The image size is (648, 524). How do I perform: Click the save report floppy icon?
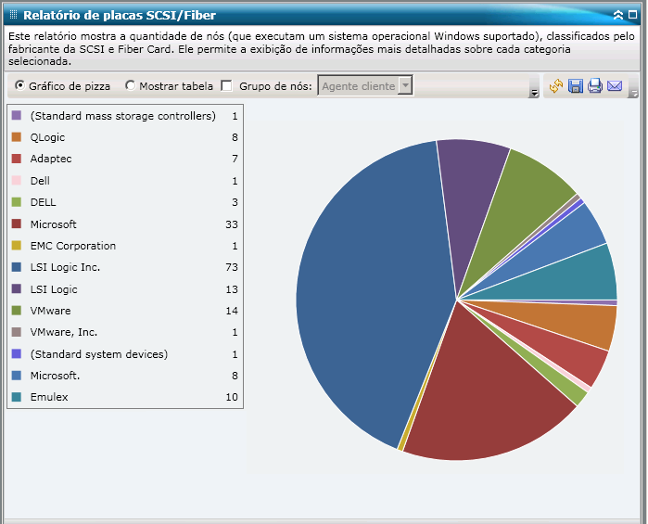(x=576, y=86)
